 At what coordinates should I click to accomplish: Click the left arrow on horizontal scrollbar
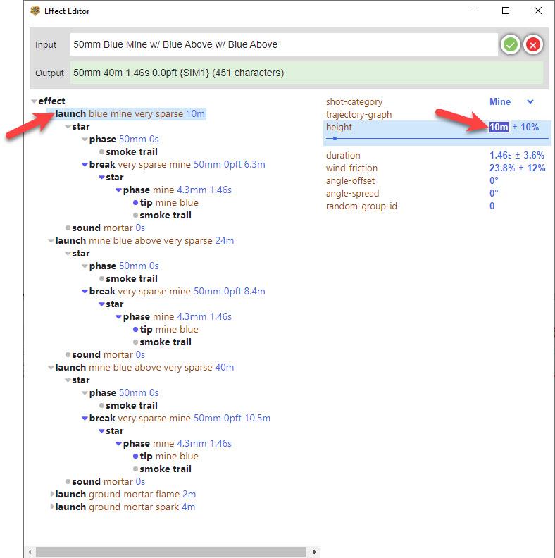click(x=30, y=552)
